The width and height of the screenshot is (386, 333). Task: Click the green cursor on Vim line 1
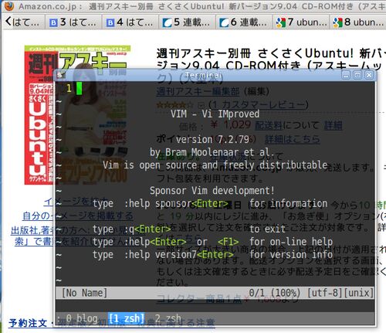(x=79, y=88)
